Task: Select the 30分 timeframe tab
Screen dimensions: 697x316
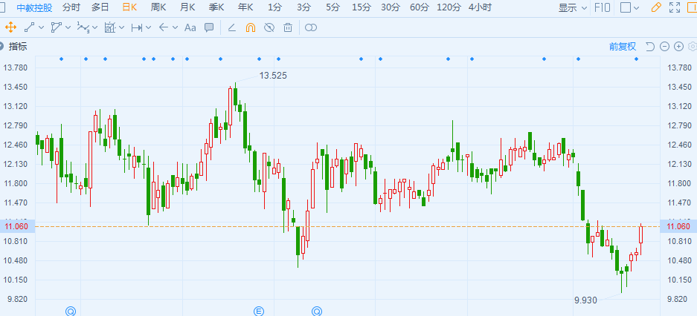Action: pyautogui.click(x=391, y=7)
